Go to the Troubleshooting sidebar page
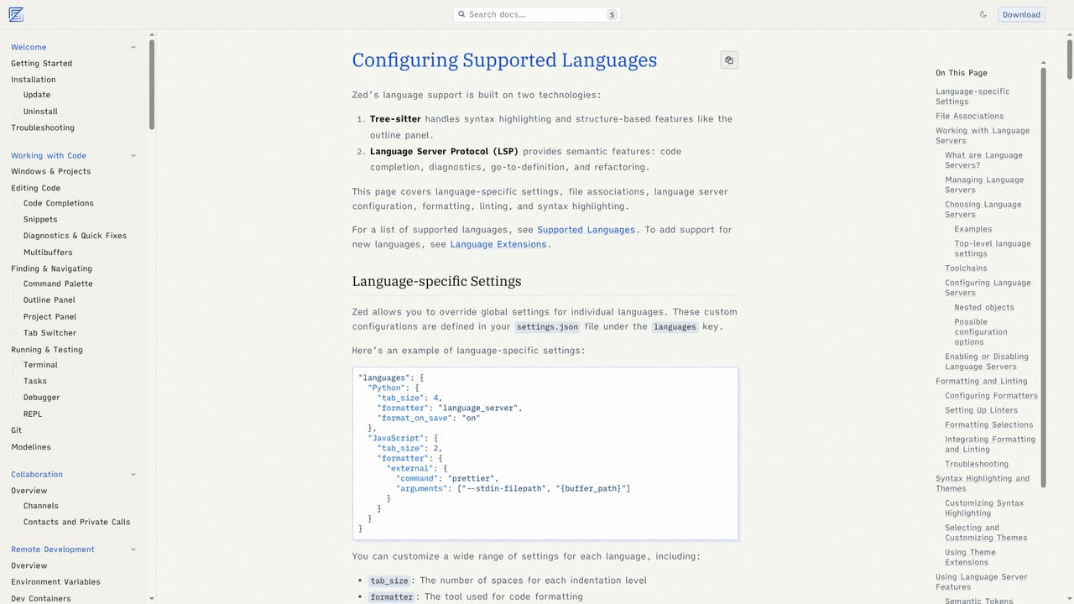 tap(43, 128)
